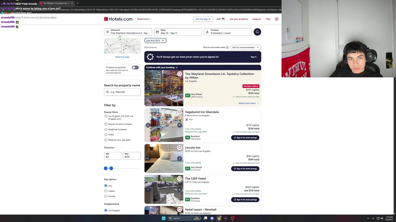396x222 pixels.
Task: Show next photo of Lincoln Inn
Action: coord(179,158)
